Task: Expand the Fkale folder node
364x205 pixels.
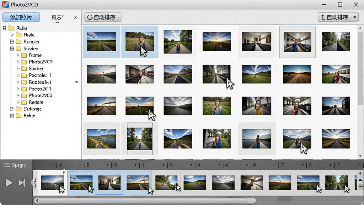Action: [12, 35]
